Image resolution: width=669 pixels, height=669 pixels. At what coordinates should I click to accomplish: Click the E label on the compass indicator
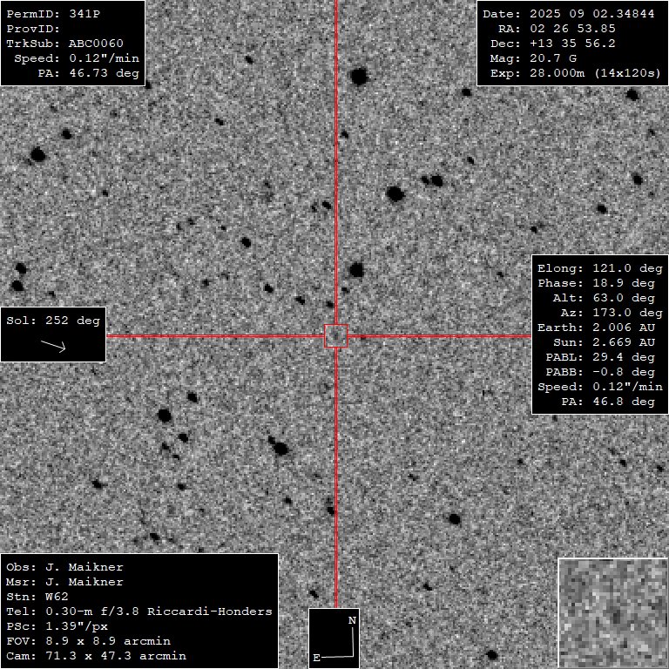click(316, 658)
